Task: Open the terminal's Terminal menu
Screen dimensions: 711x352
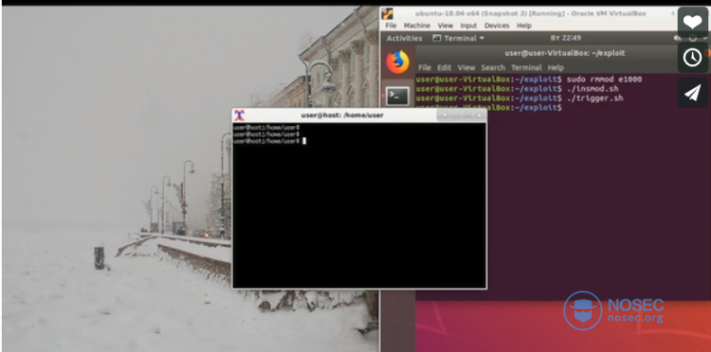Action: [526, 68]
